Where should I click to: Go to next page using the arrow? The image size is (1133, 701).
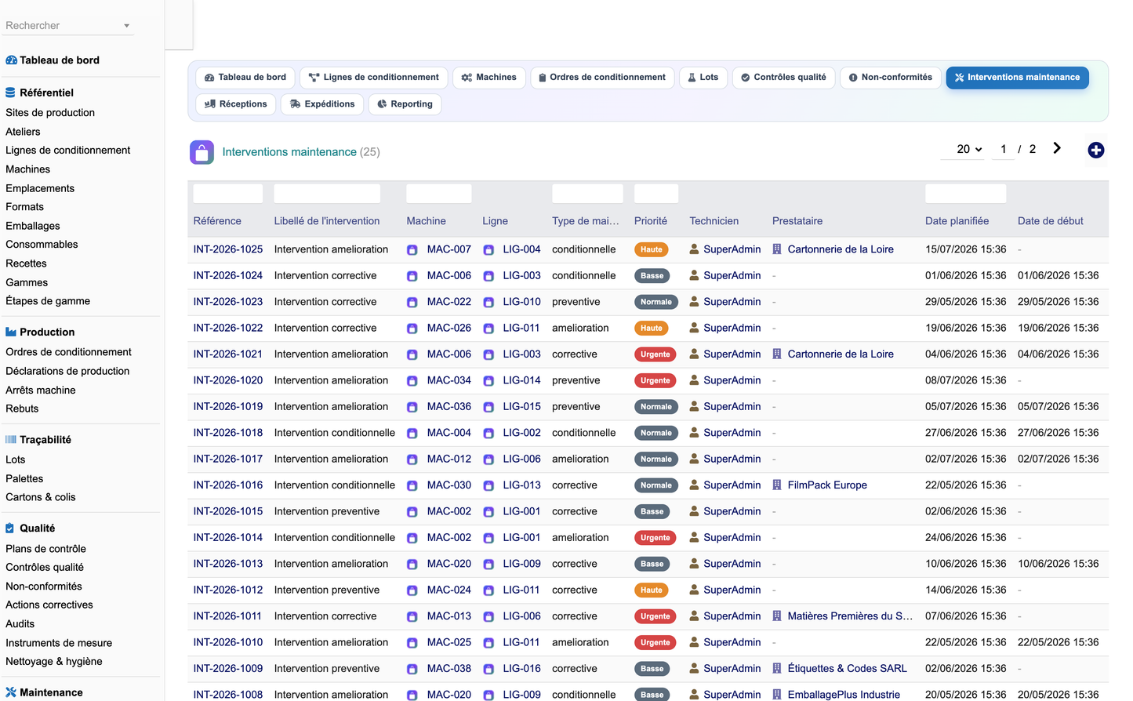coord(1057,148)
